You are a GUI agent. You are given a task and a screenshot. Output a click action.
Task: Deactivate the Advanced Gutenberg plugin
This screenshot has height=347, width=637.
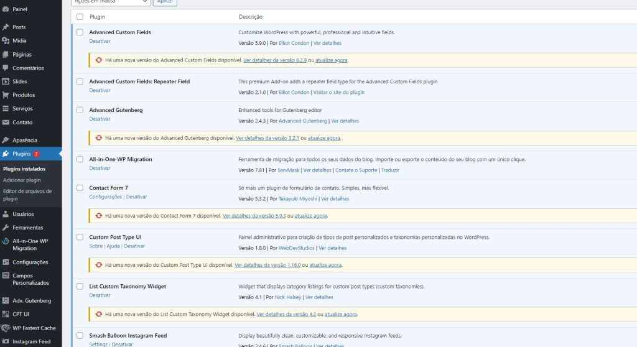coord(100,119)
